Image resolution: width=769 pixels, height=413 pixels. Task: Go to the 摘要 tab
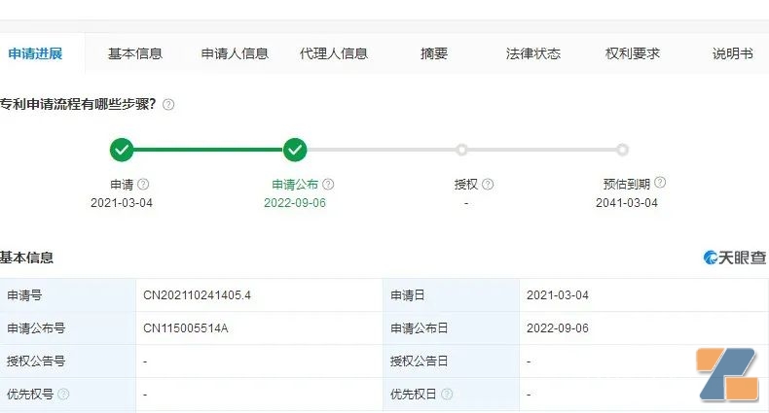click(x=434, y=54)
